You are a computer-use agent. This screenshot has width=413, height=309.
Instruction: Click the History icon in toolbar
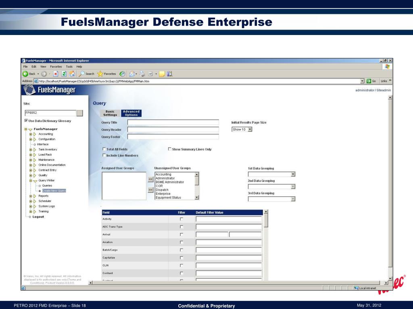122,74
